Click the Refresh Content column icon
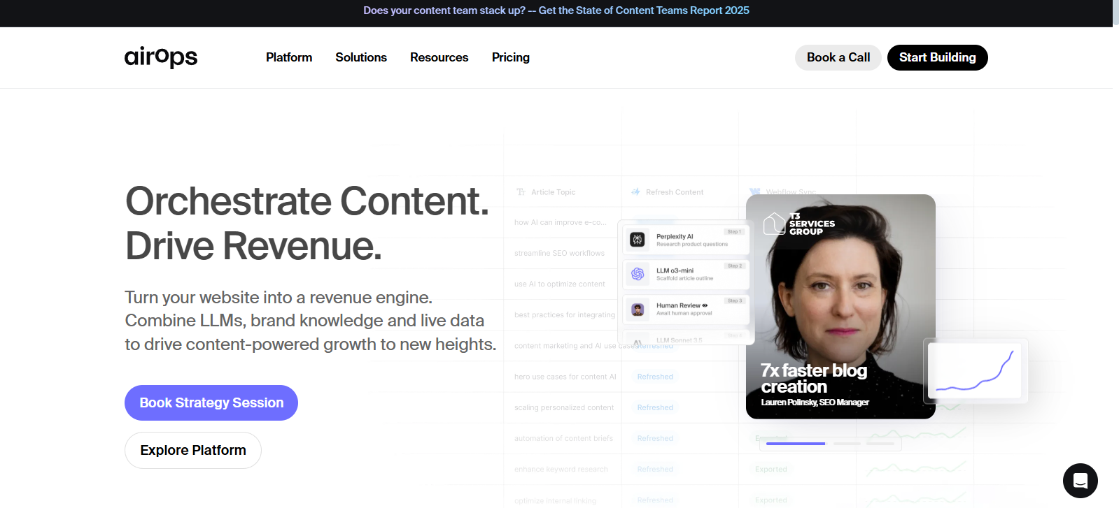1119x508 pixels. click(635, 192)
